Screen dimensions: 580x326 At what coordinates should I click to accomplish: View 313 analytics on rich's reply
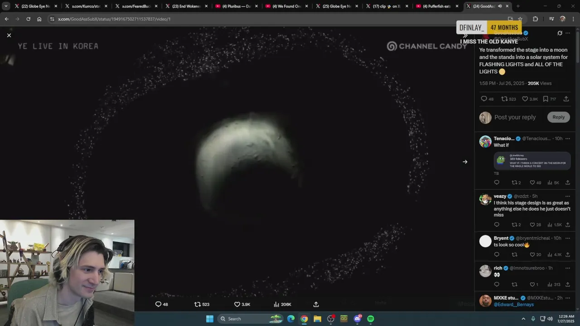click(554, 284)
